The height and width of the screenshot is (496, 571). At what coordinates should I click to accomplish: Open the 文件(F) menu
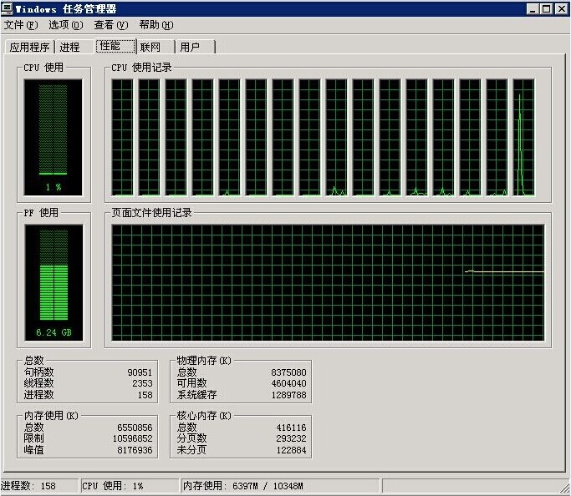point(21,25)
